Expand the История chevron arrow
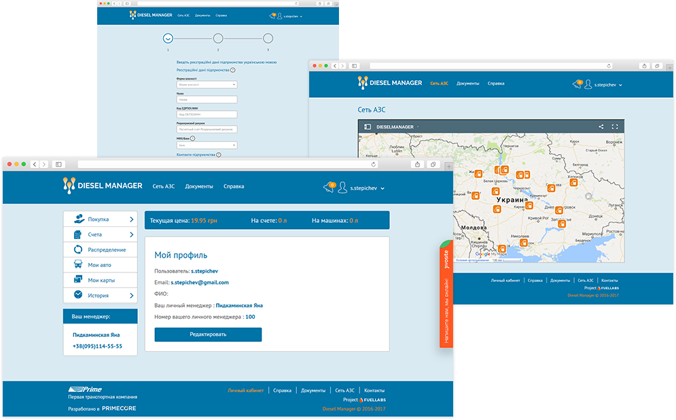676x420 pixels. [x=132, y=296]
